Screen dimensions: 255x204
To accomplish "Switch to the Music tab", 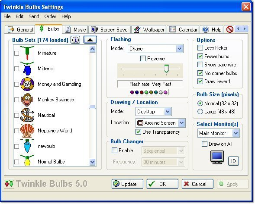I will point(75,29).
